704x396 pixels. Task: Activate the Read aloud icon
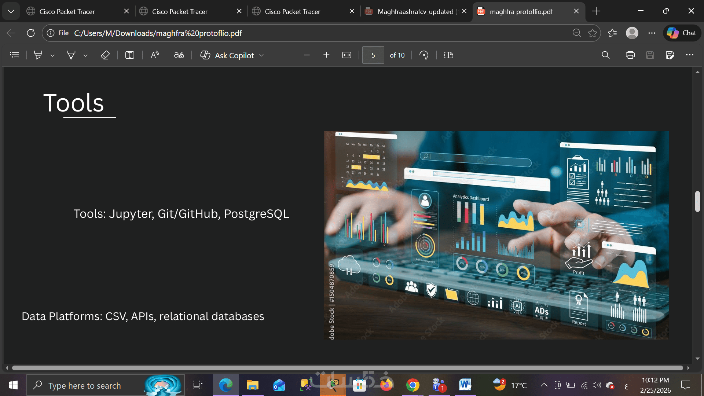coord(155,55)
